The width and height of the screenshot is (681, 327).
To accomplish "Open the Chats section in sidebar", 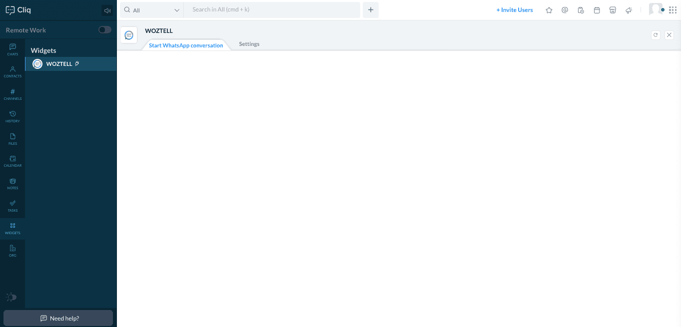I will click(12, 49).
